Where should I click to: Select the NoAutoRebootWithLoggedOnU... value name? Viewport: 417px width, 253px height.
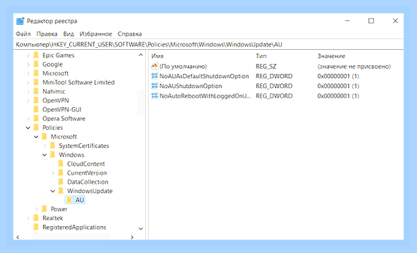coord(205,96)
